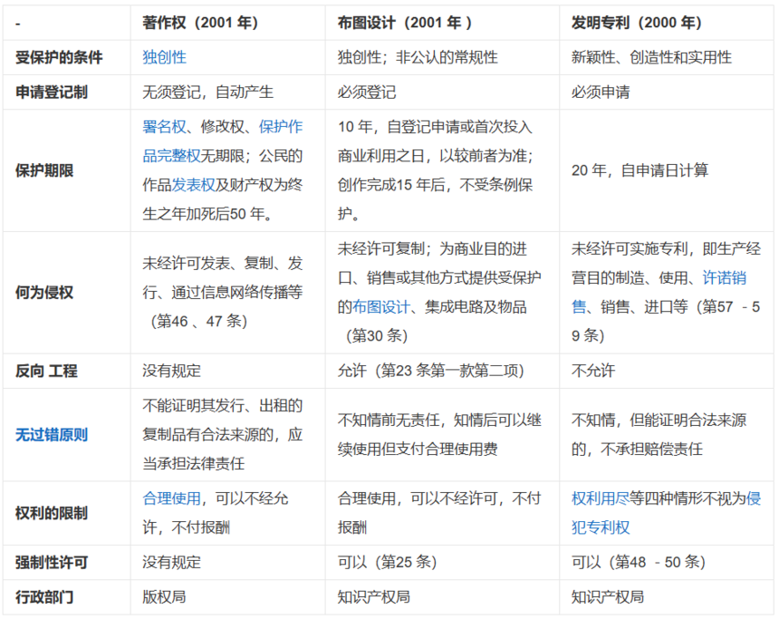Image resolution: width=779 pixels, height=619 pixels.
Task: Open the 布图设计 link in infringement row
Action: (x=381, y=306)
